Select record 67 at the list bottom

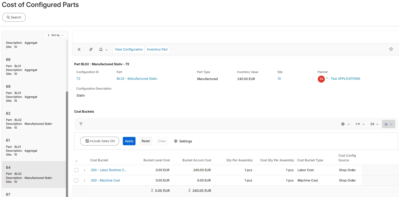click(34, 193)
